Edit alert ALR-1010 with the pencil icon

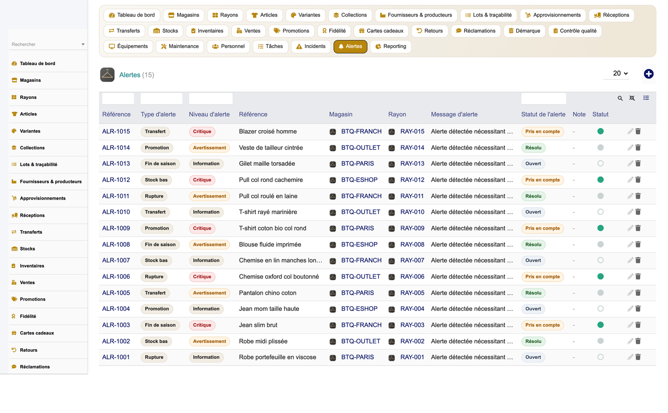tap(630, 212)
